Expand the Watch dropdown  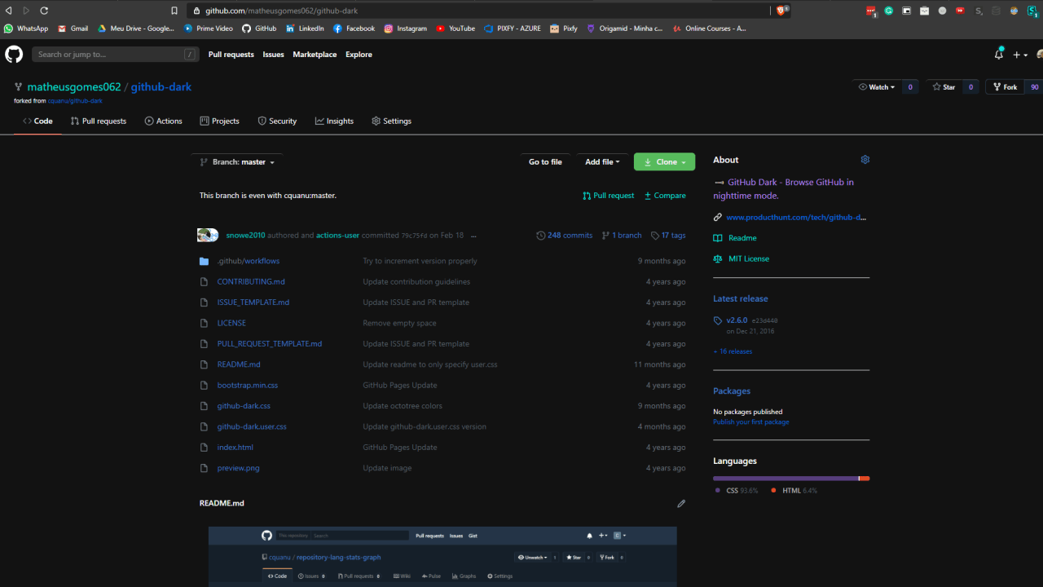coord(877,87)
